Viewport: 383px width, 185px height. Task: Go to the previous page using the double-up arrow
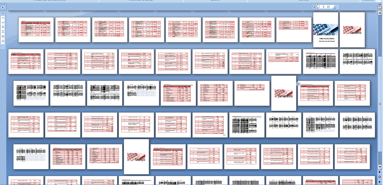click(380, 172)
